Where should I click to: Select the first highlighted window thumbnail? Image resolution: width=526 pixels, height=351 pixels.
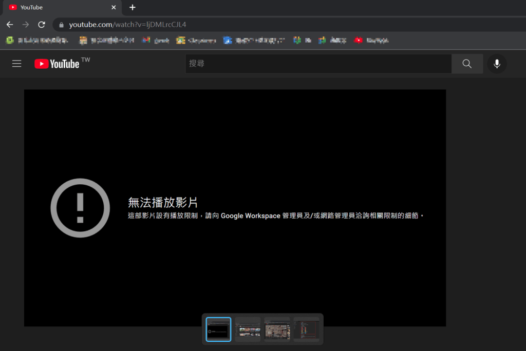coord(218,329)
